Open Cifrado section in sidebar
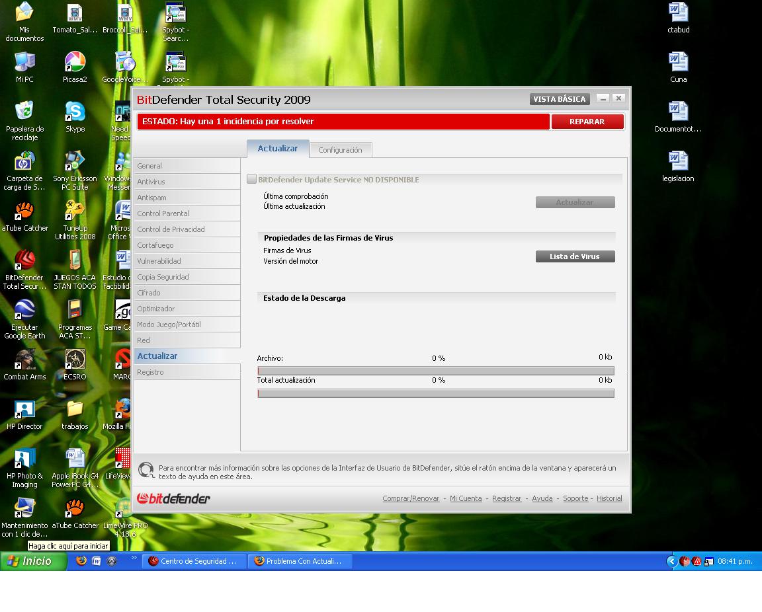The image size is (762, 612). pyautogui.click(x=187, y=293)
